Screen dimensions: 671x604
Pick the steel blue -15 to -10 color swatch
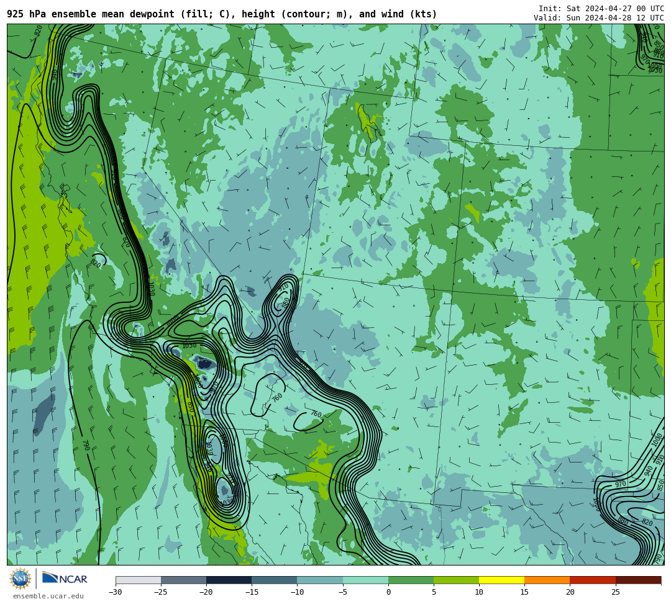(275, 580)
